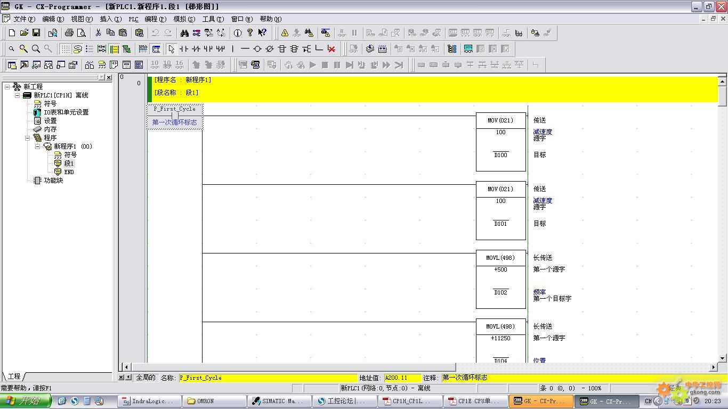Collapse the 新工程 root tree node

pos(7,87)
